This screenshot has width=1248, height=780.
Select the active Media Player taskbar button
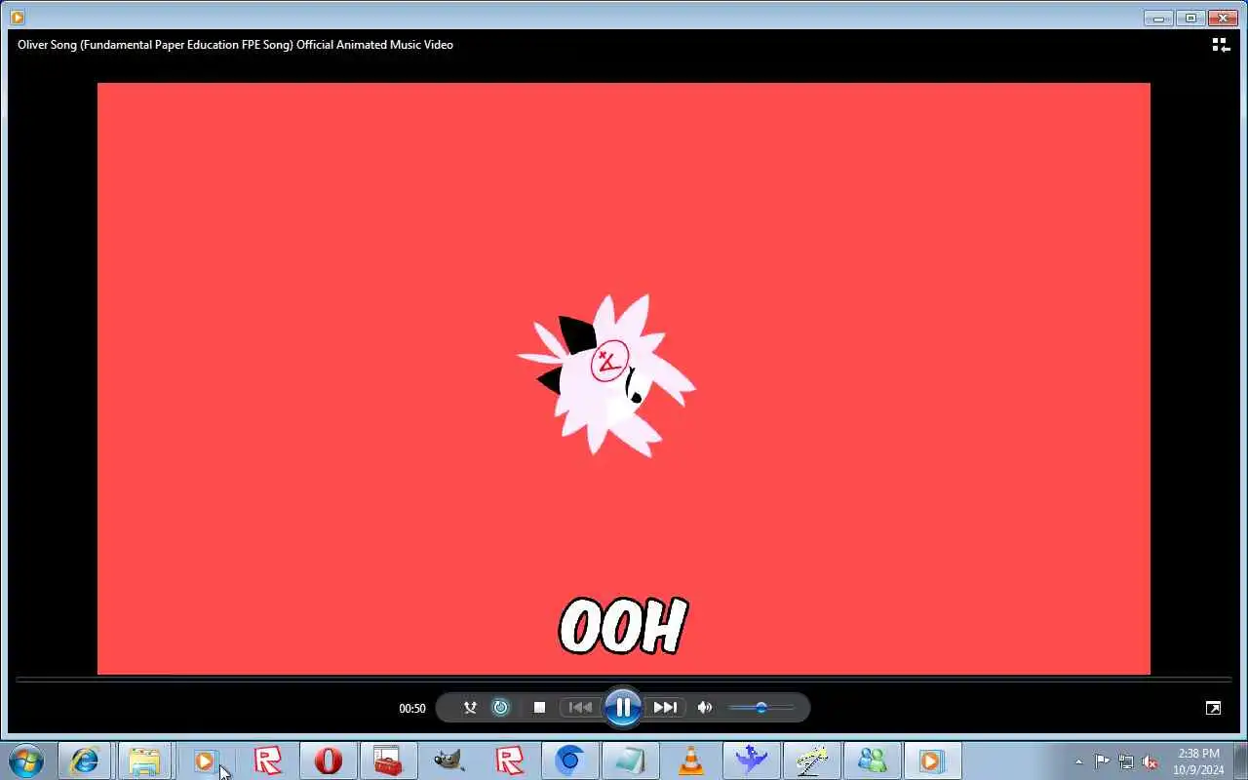coord(932,760)
